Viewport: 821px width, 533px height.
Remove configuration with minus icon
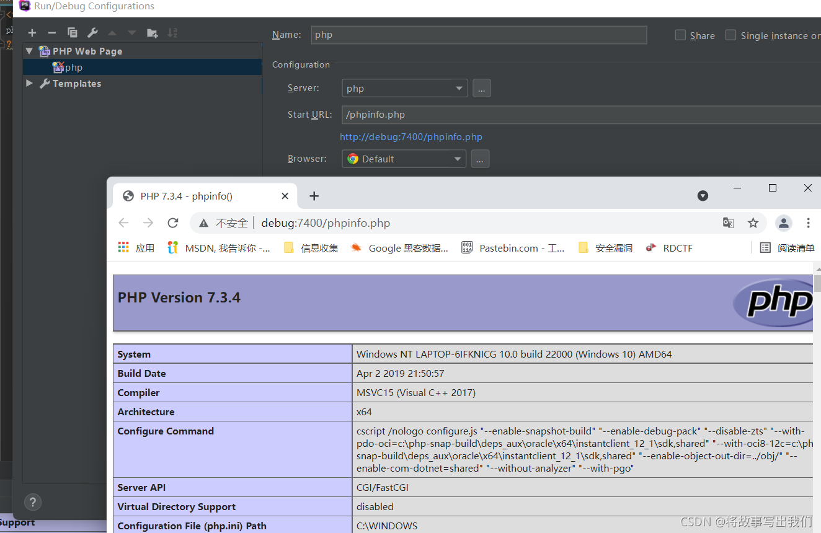tap(52, 33)
